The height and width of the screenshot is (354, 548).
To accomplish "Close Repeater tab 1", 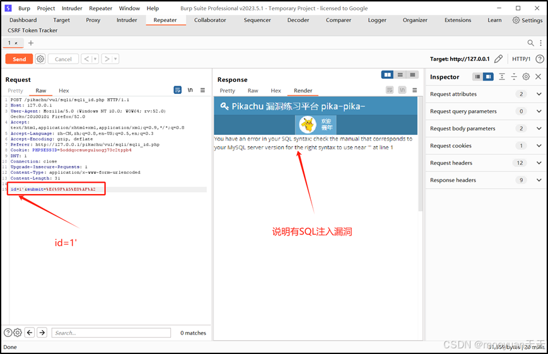I will (x=16, y=43).
